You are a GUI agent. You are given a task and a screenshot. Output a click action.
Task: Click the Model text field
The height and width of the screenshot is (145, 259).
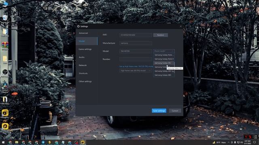click(136, 51)
